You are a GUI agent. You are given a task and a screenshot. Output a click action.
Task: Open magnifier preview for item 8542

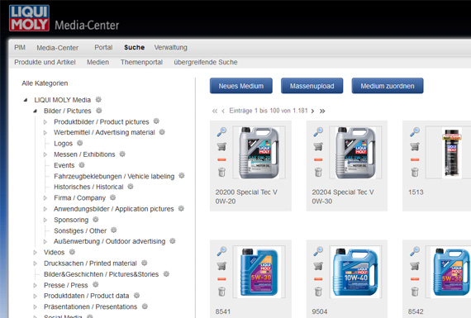[415, 251]
